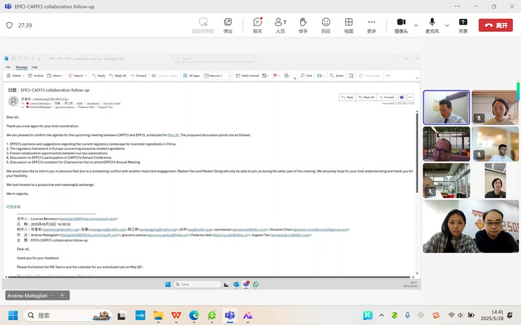This screenshot has width=521, height=325.
Task: Open the More actions menu
Action: coord(371,25)
